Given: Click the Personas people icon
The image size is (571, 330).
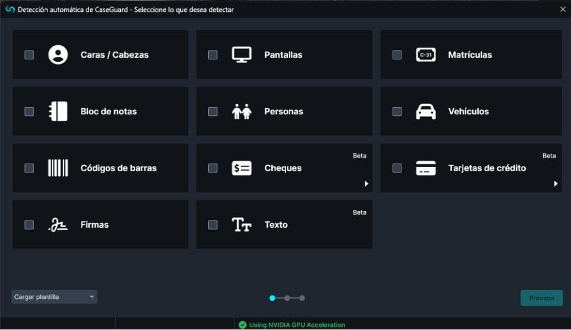Looking at the screenshot, I should [x=241, y=111].
